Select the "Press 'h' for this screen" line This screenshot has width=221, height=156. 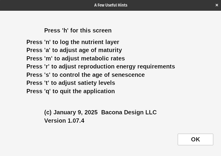click(x=78, y=30)
